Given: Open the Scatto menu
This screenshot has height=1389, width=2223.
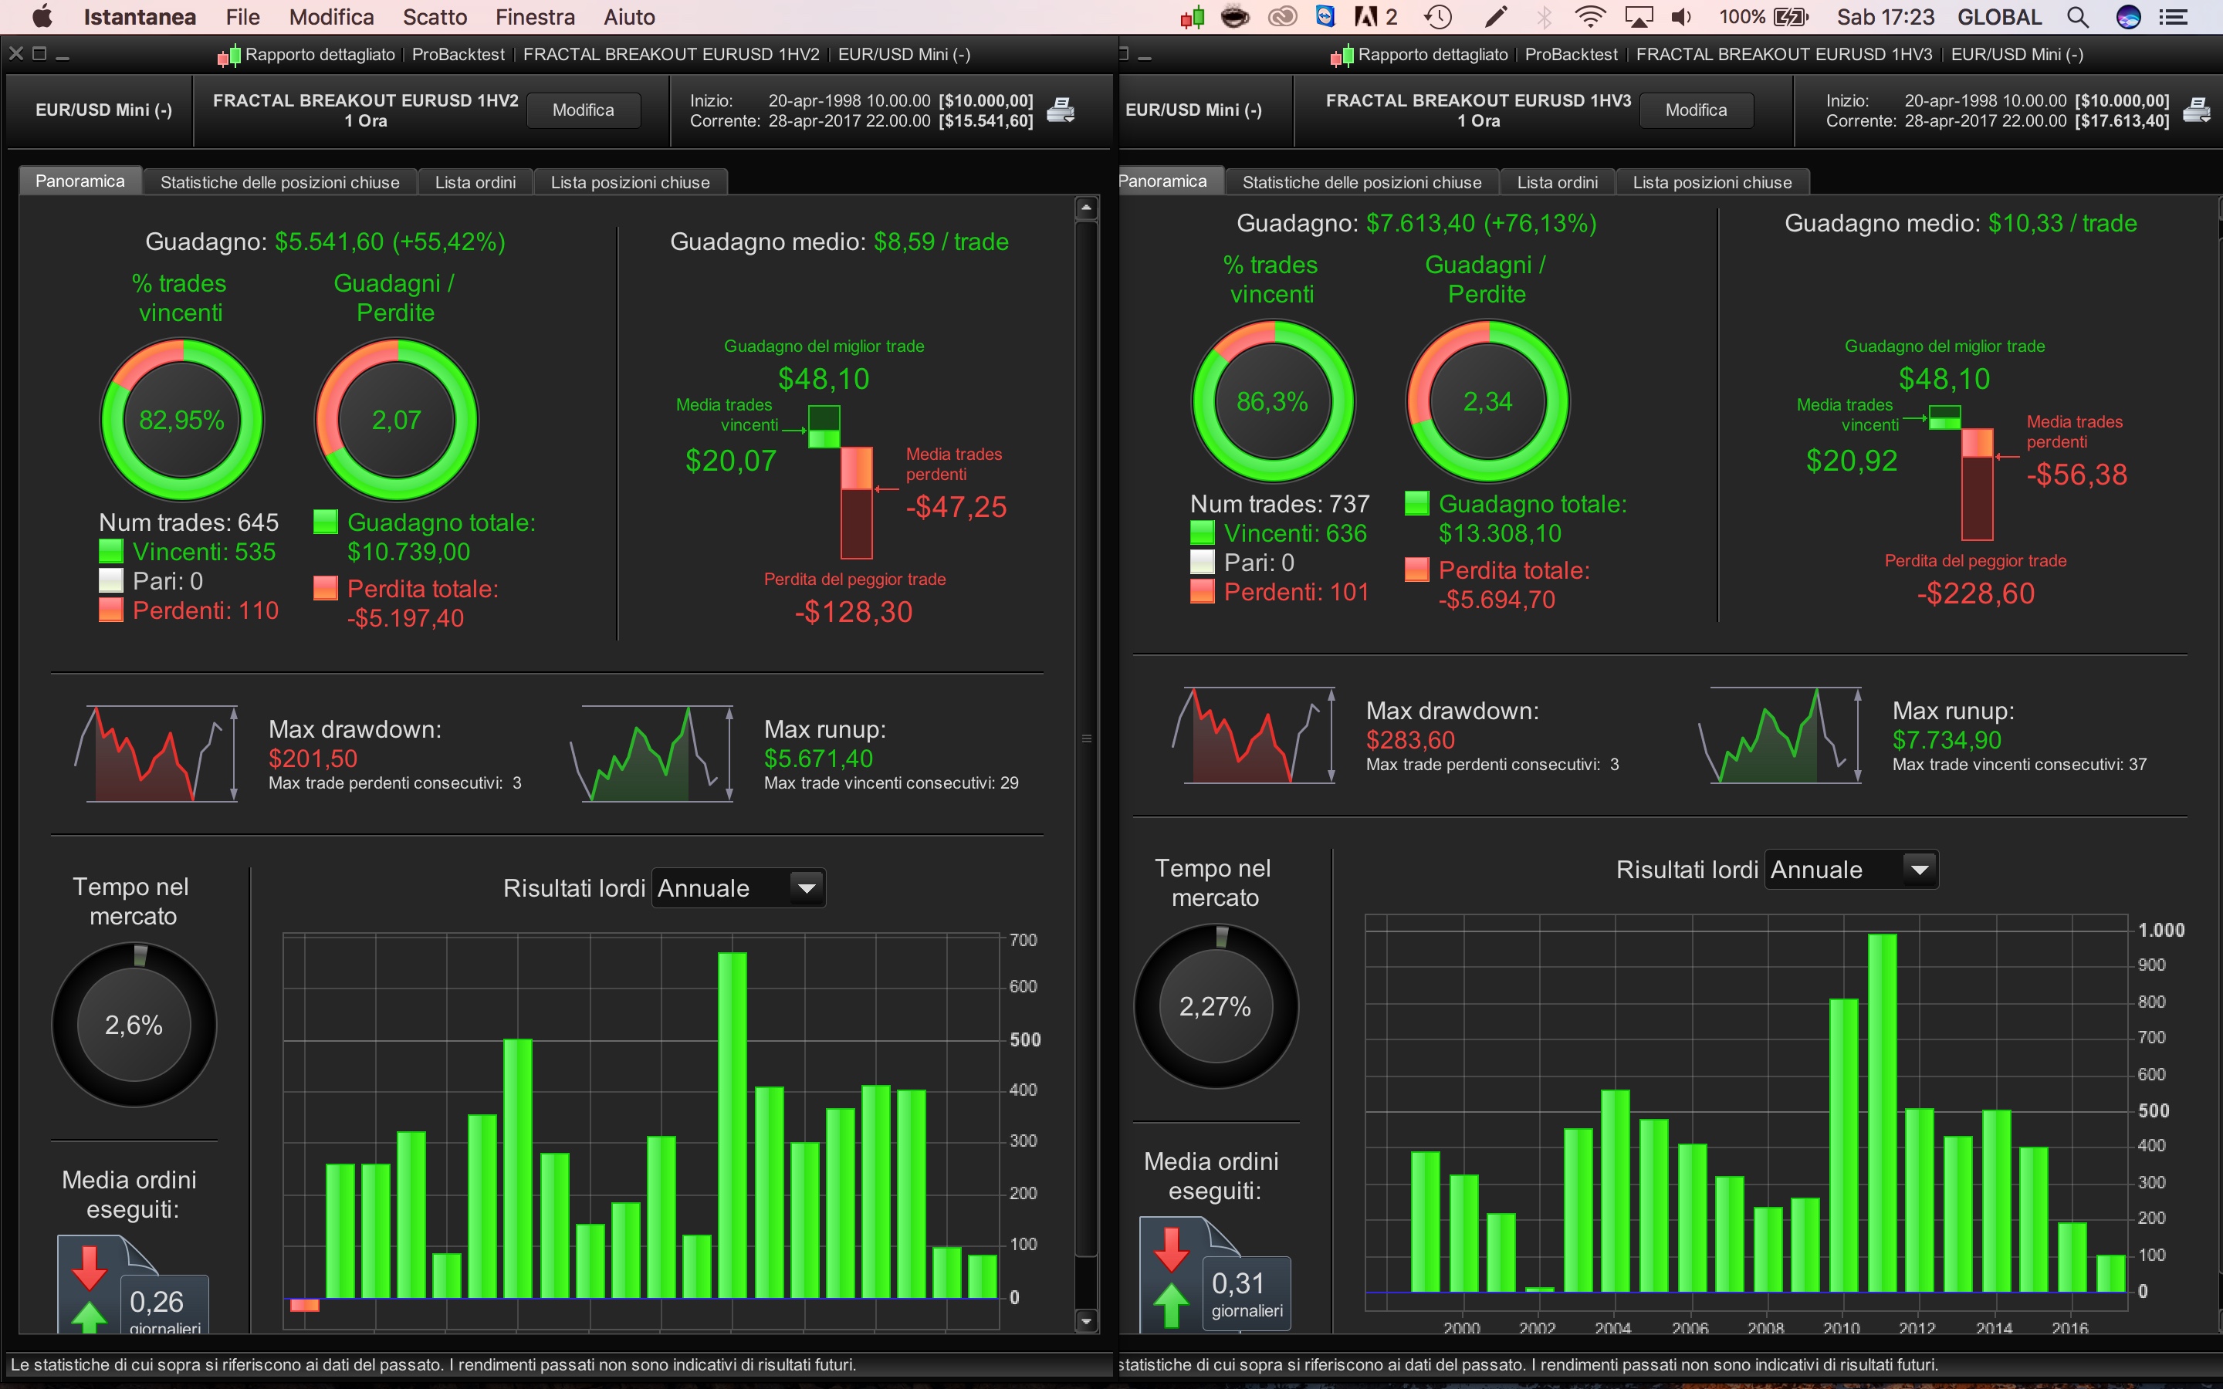Looking at the screenshot, I should click(435, 16).
